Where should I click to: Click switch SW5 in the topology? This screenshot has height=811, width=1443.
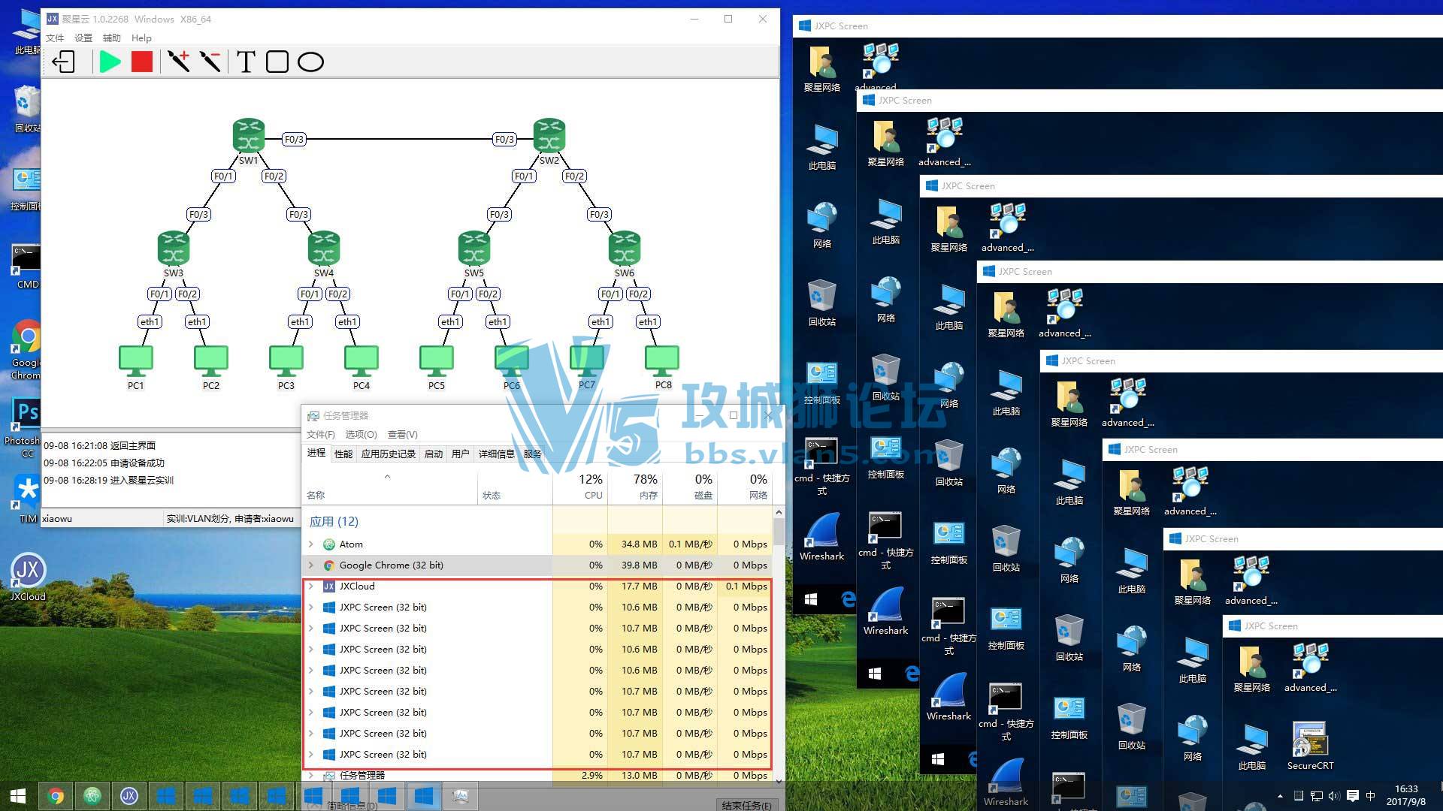tap(474, 248)
